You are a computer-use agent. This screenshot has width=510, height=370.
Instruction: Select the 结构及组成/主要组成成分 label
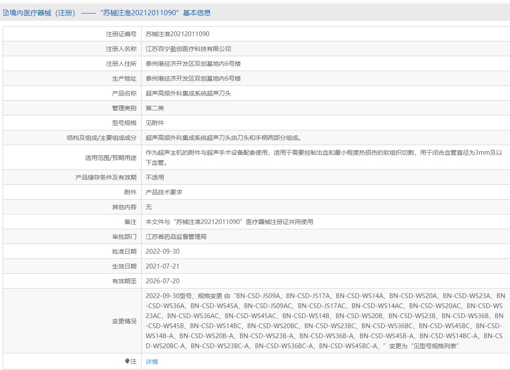pos(101,138)
